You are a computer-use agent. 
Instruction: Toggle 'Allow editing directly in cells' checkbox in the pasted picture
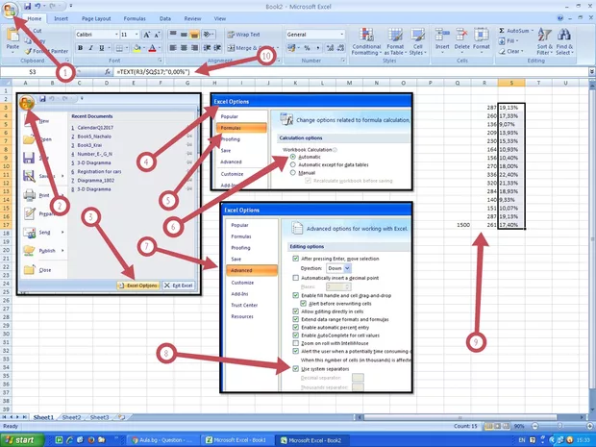tap(296, 311)
